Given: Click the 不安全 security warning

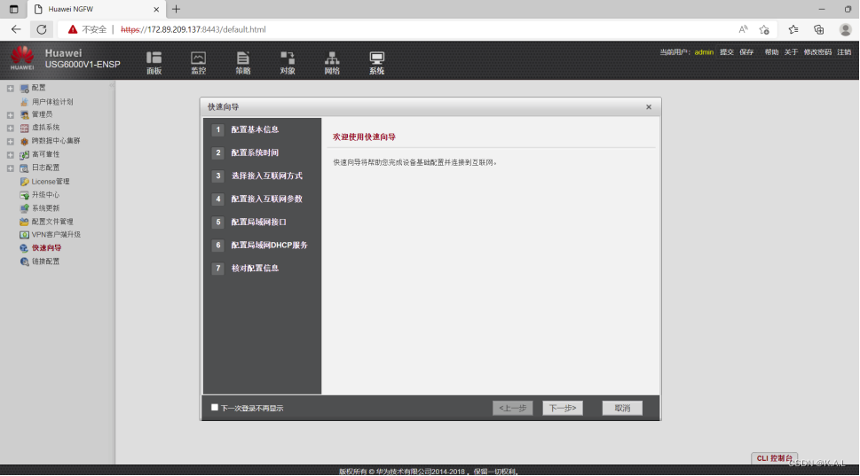Looking at the screenshot, I should pos(87,29).
